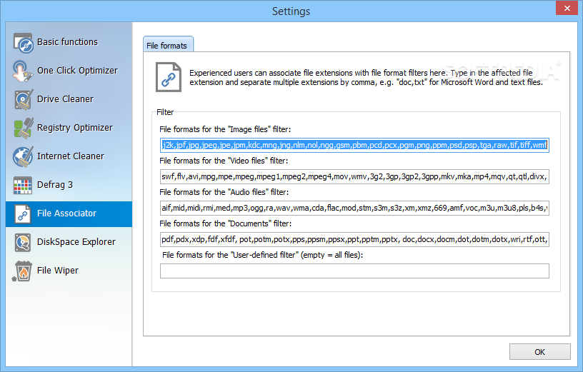Select the File Associator label

(66, 213)
